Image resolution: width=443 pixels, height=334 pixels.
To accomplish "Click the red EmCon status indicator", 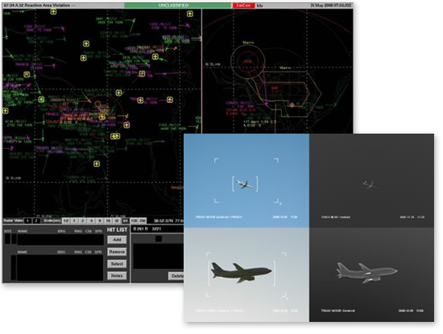I will pos(243,6).
